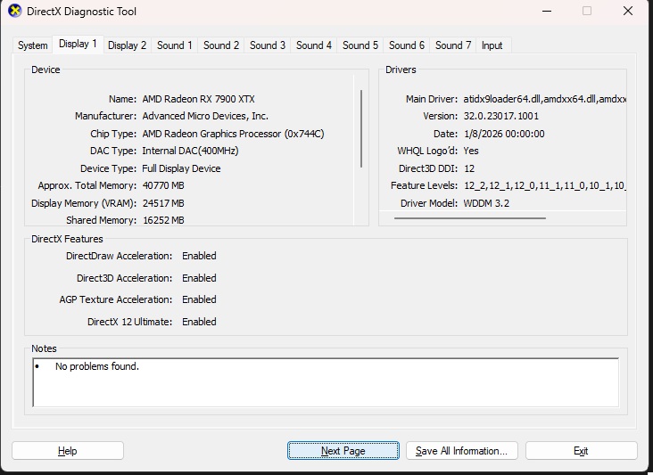Click the Feature Levels value "12_2,12_1"
The width and height of the screenshot is (653, 475).
[488, 185]
